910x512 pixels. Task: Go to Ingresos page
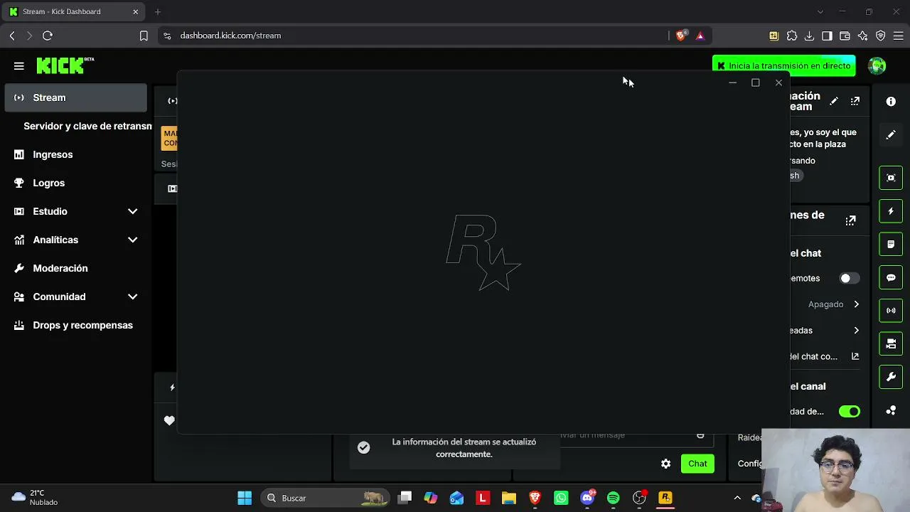pos(53,154)
